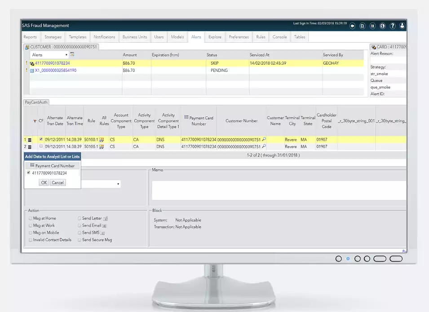This screenshot has width=429, height=312.
Task: Check the Send SMS checkbox
Action: pyautogui.click(x=80, y=232)
